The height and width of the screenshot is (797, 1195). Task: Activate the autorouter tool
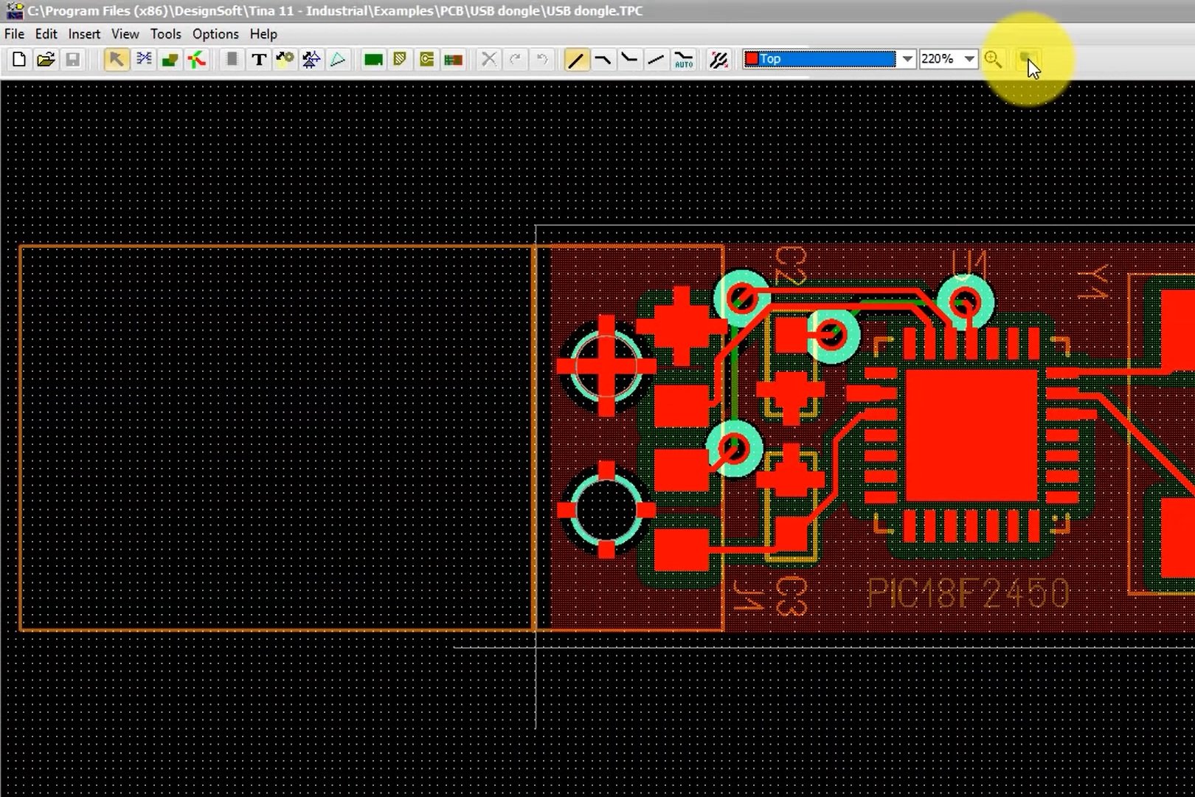tap(718, 59)
